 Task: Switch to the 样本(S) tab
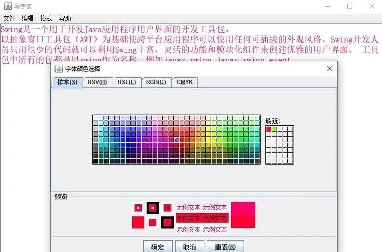[x=67, y=82]
